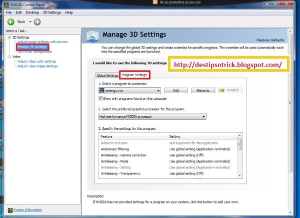Open the Help menu

[69, 13]
